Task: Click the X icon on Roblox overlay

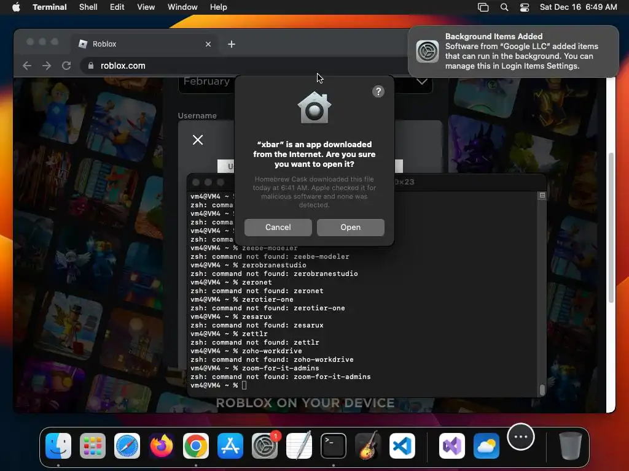Action: [198, 140]
